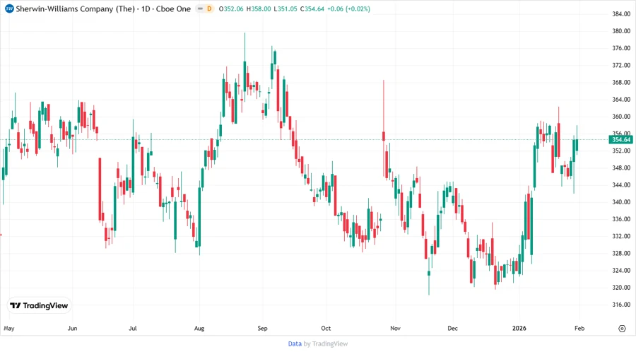Image resolution: width=636 pixels, height=352 pixels.
Task: Select the Sherwin-Williams Company symbol title
Action: [75, 8]
